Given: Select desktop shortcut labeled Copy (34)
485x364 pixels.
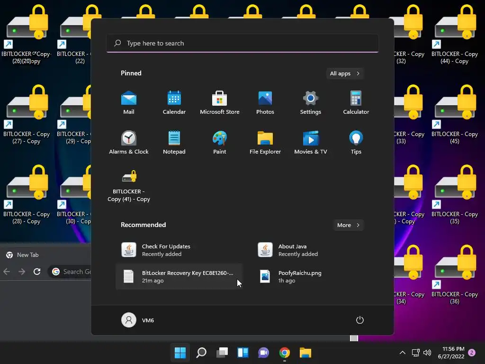Looking at the screenshot, I should (410, 275).
